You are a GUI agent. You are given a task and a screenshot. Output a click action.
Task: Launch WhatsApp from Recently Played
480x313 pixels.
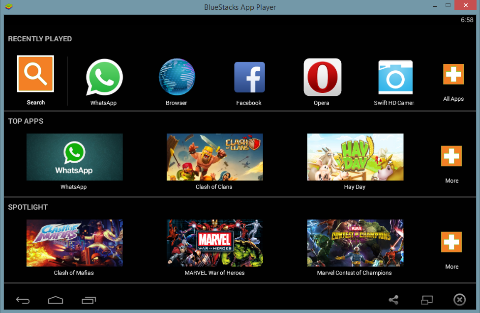pos(104,77)
